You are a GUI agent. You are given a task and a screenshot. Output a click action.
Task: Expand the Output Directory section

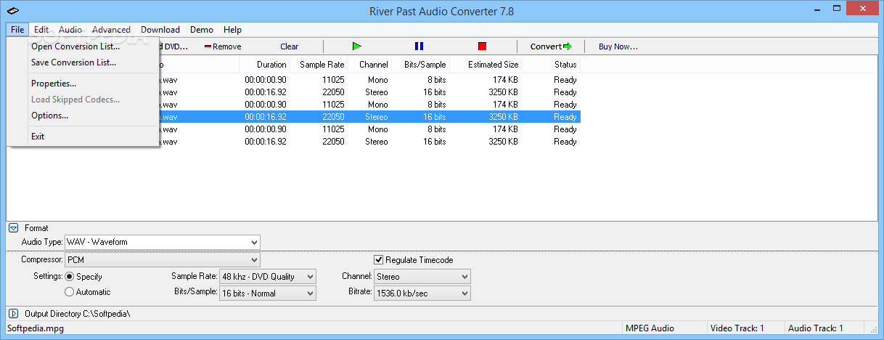coord(13,314)
